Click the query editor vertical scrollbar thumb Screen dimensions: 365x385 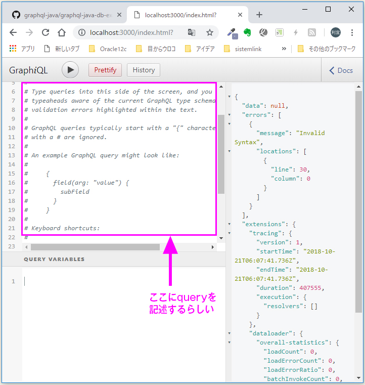click(221, 154)
